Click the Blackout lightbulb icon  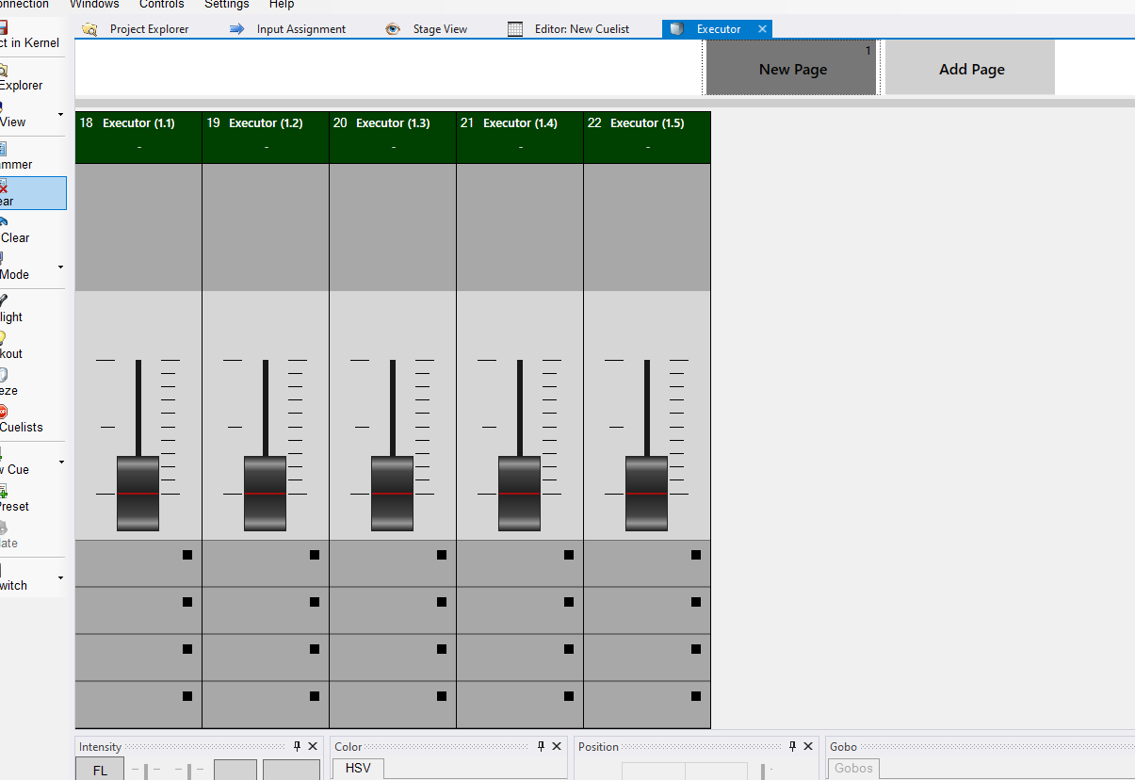click(4, 337)
